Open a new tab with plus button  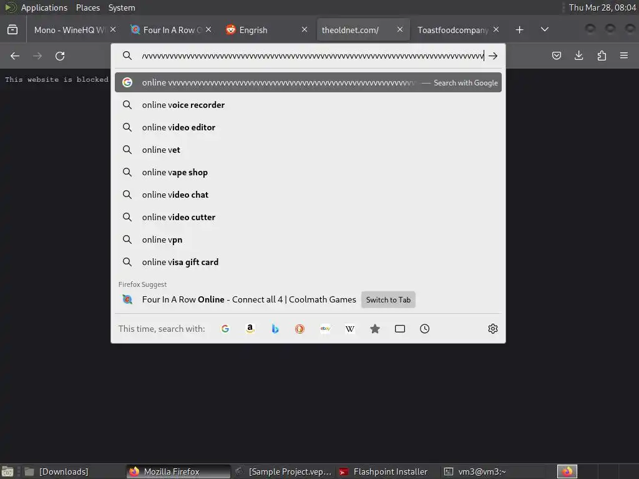click(519, 30)
